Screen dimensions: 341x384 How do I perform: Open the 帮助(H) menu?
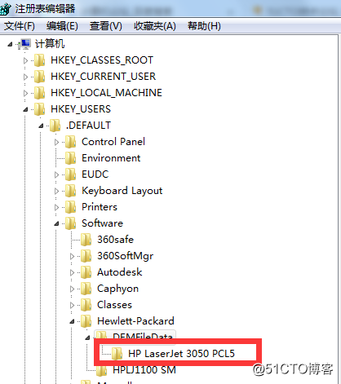204,26
